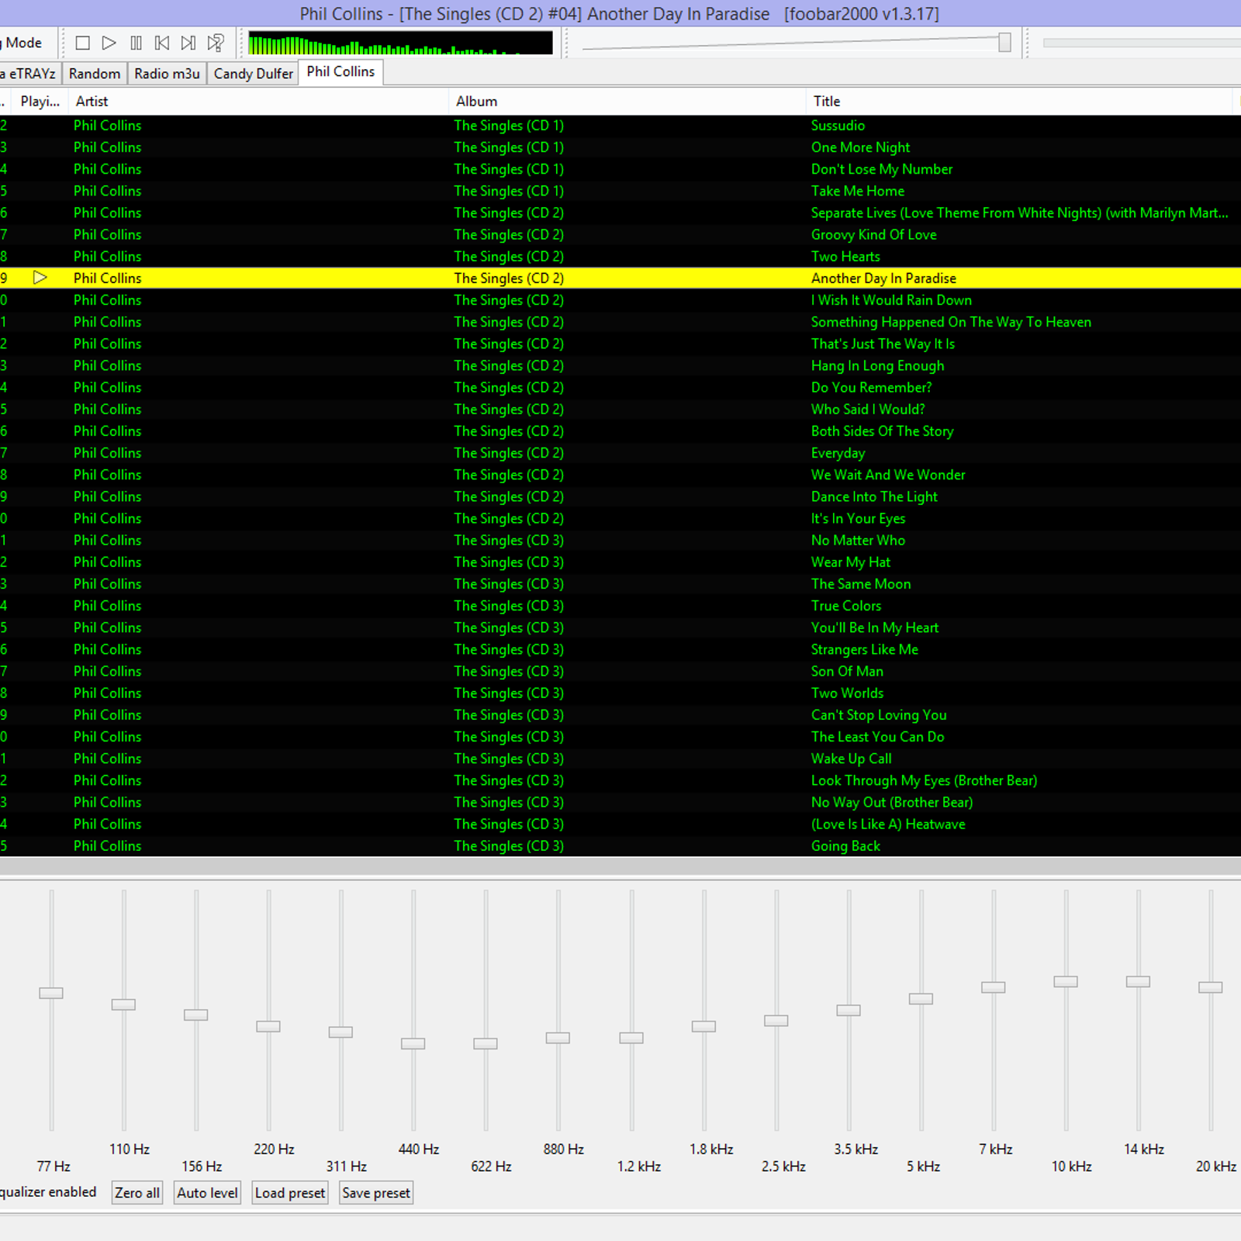Select Don't Lose My Number
Viewport: 1241px width, 1241px height.
pos(620,169)
